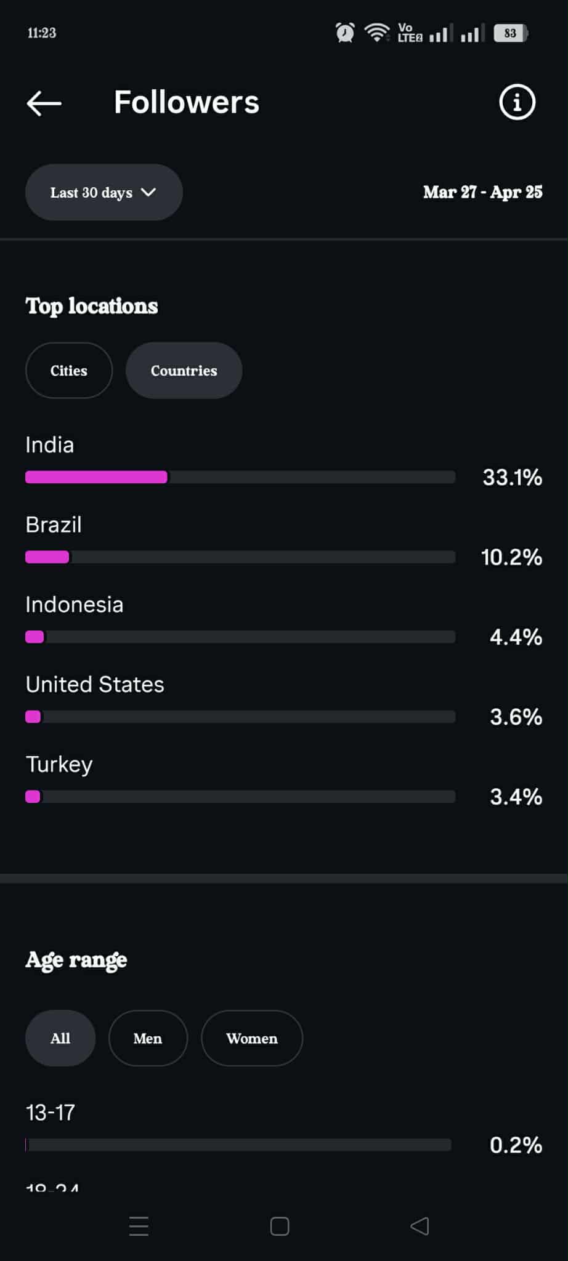
Task: Tap the alarm clock status icon
Action: click(x=345, y=33)
